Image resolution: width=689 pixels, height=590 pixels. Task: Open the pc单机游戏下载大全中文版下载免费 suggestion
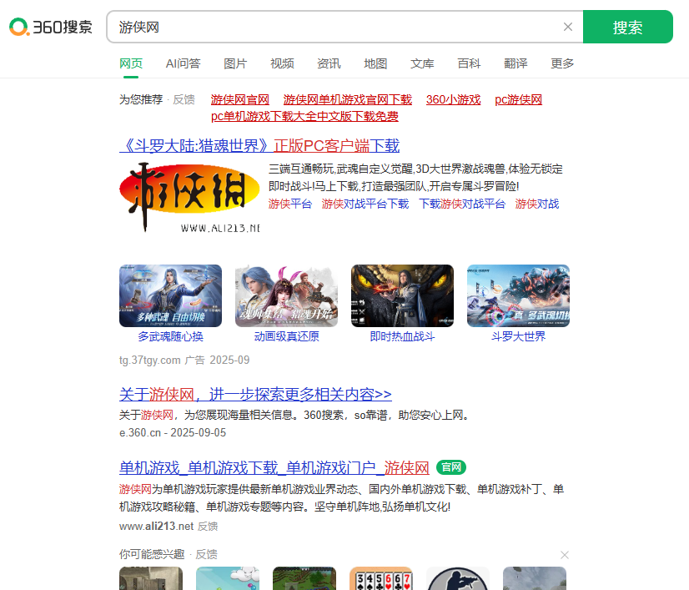304,116
